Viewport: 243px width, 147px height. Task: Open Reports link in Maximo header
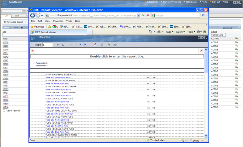tap(176, 2)
